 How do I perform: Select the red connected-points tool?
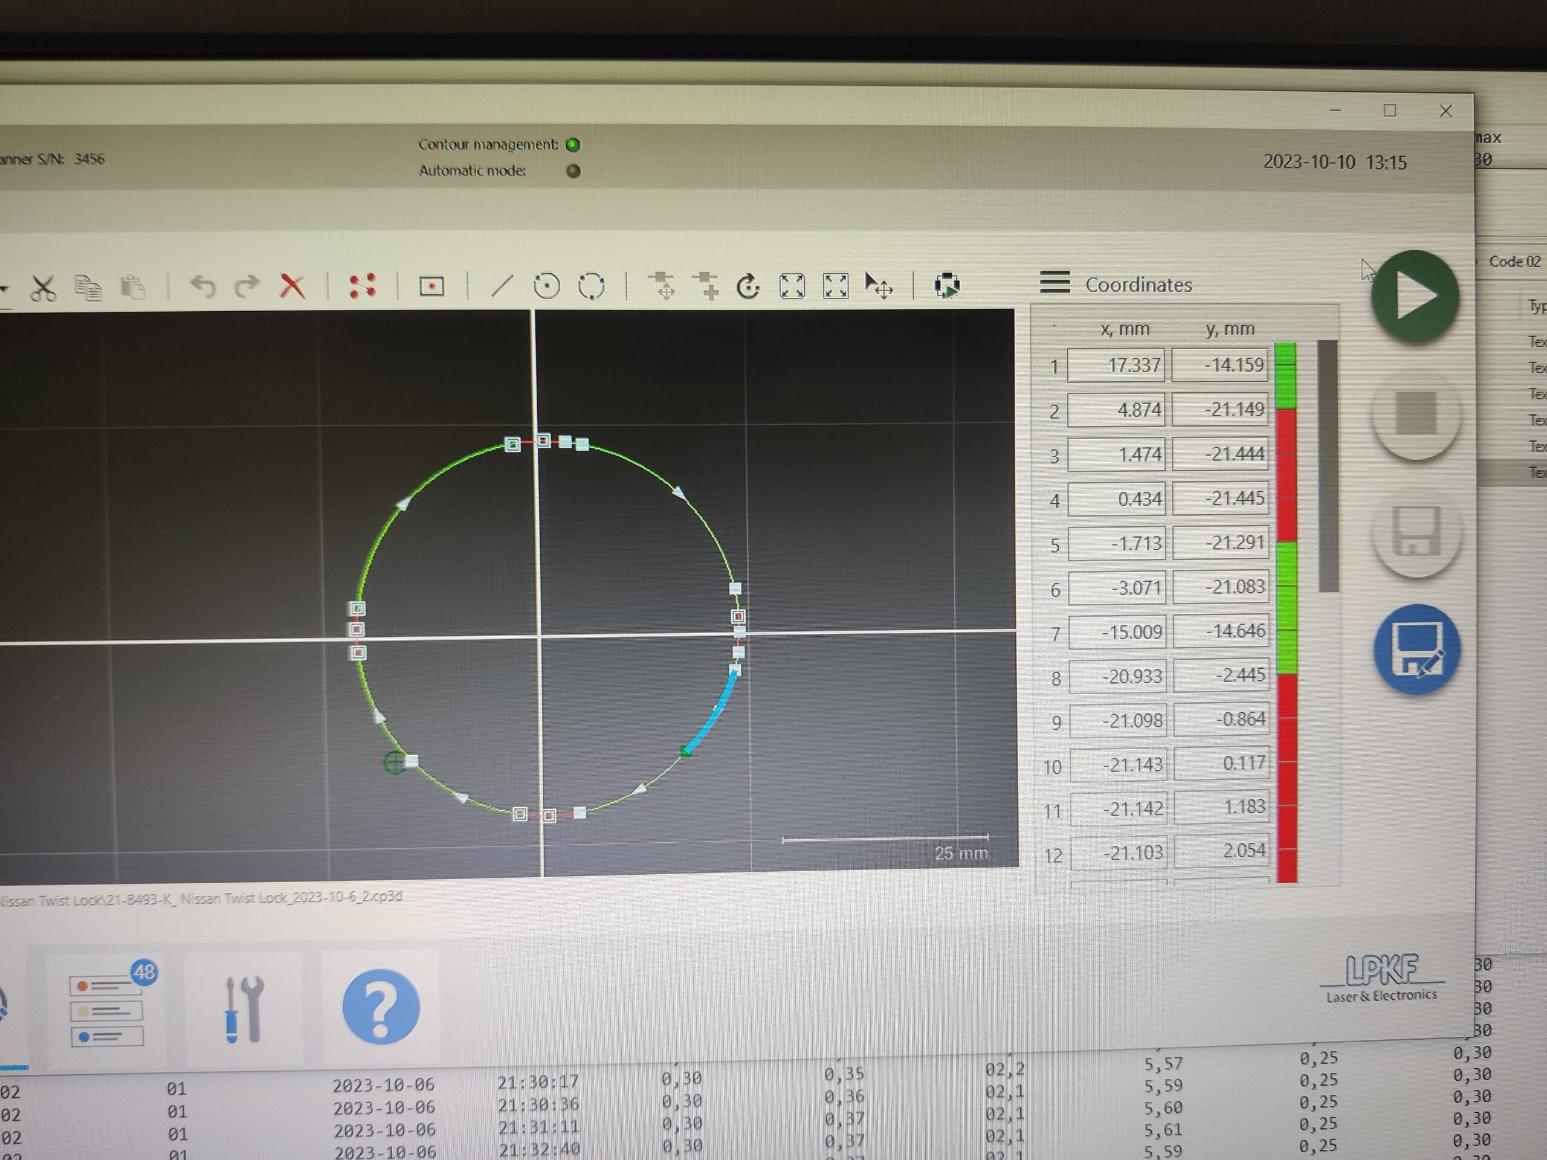pyautogui.click(x=362, y=286)
